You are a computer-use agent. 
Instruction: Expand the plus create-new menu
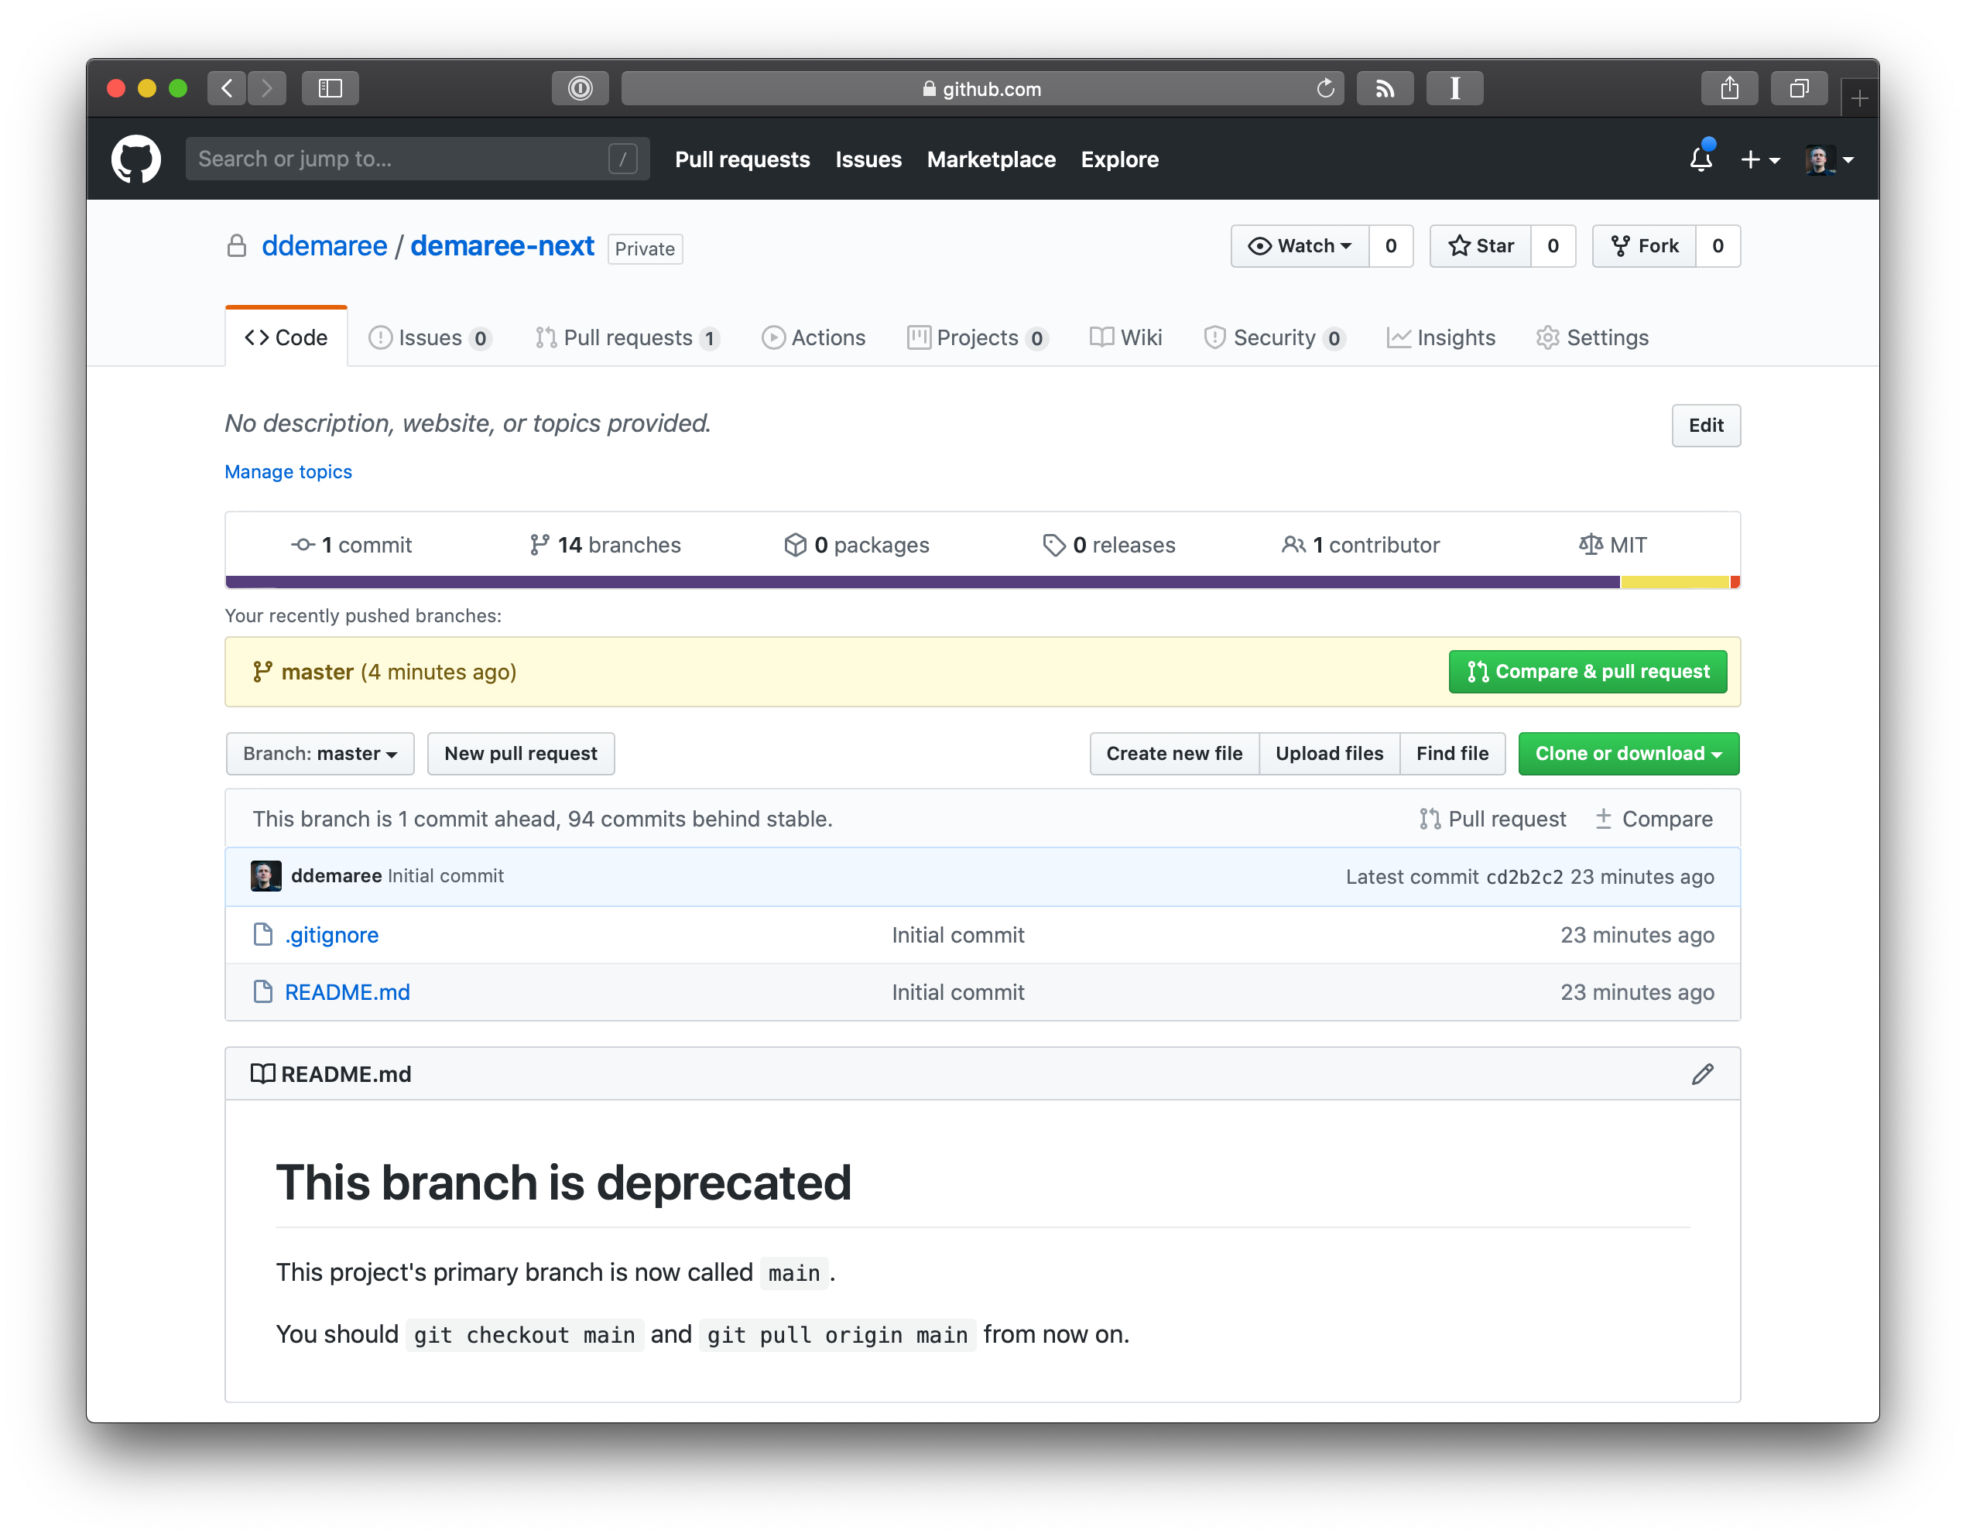[x=1760, y=160]
